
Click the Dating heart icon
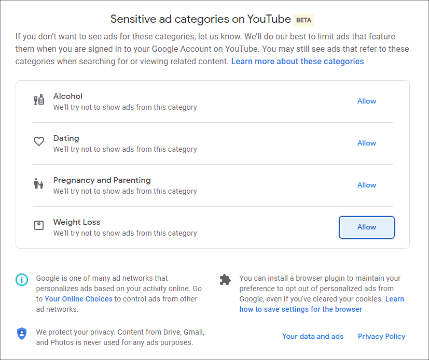39,141
